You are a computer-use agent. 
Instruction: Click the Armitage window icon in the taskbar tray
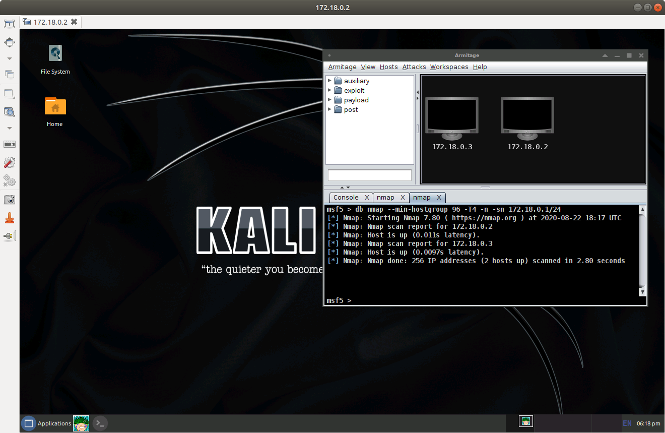point(526,421)
